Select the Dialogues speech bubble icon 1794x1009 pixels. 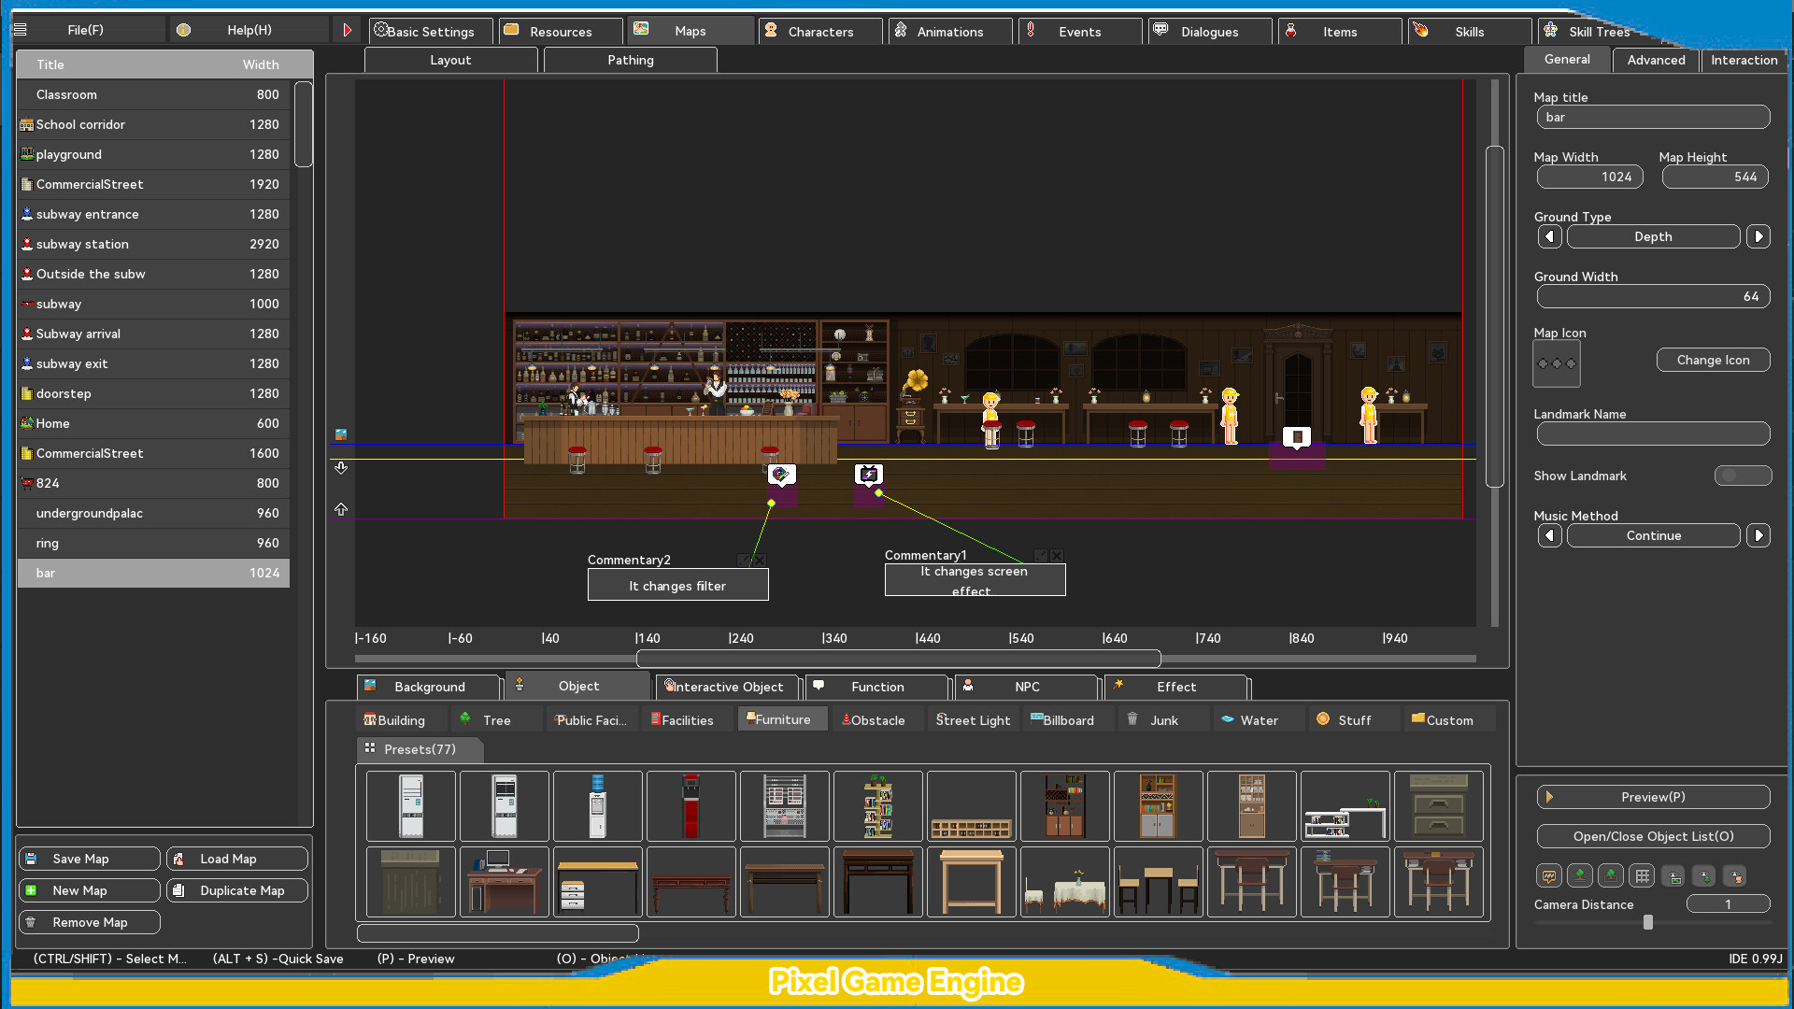tap(1160, 30)
